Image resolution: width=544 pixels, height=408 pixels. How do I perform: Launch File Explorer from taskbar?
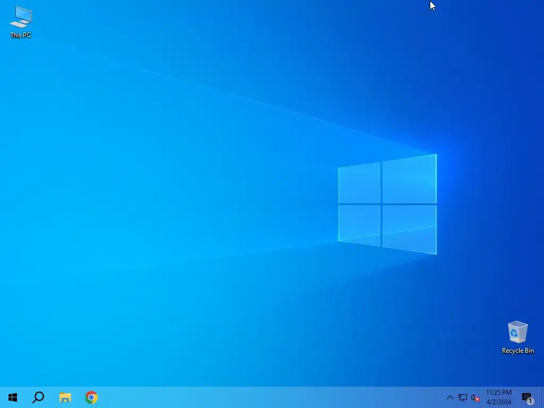(65, 397)
